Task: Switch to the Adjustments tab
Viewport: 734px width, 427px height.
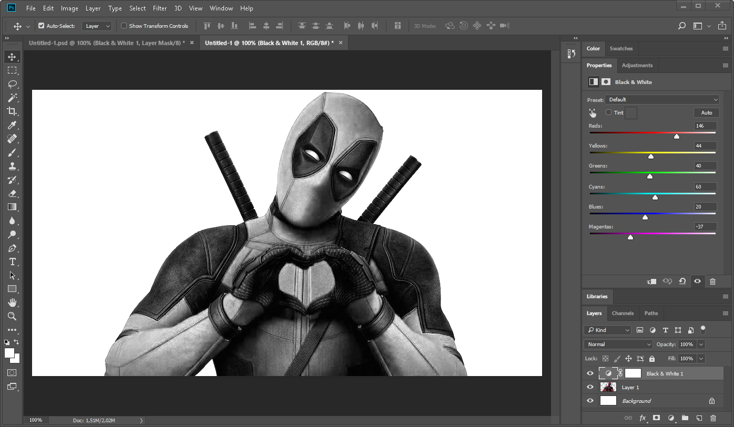Action: pyautogui.click(x=637, y=66)
